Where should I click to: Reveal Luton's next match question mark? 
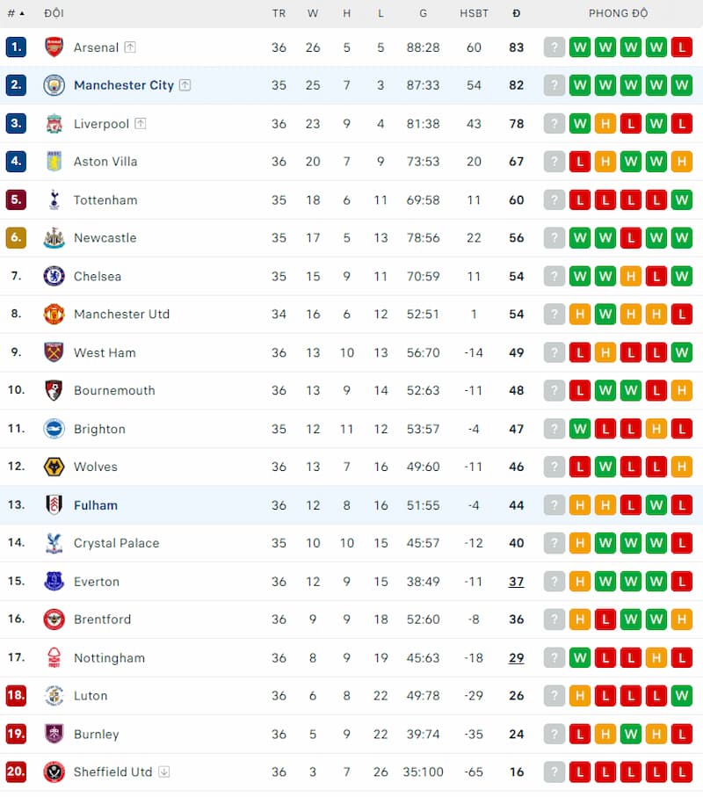pos(554,695)
